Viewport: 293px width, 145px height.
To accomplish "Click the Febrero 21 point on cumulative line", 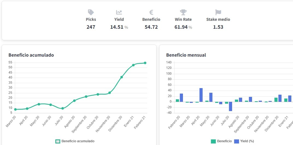I will click(145, 63).
